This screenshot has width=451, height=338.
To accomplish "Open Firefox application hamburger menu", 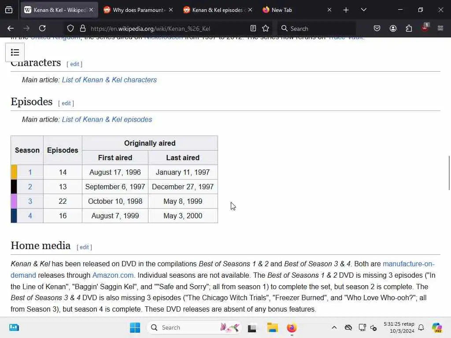I will [440, 28].
